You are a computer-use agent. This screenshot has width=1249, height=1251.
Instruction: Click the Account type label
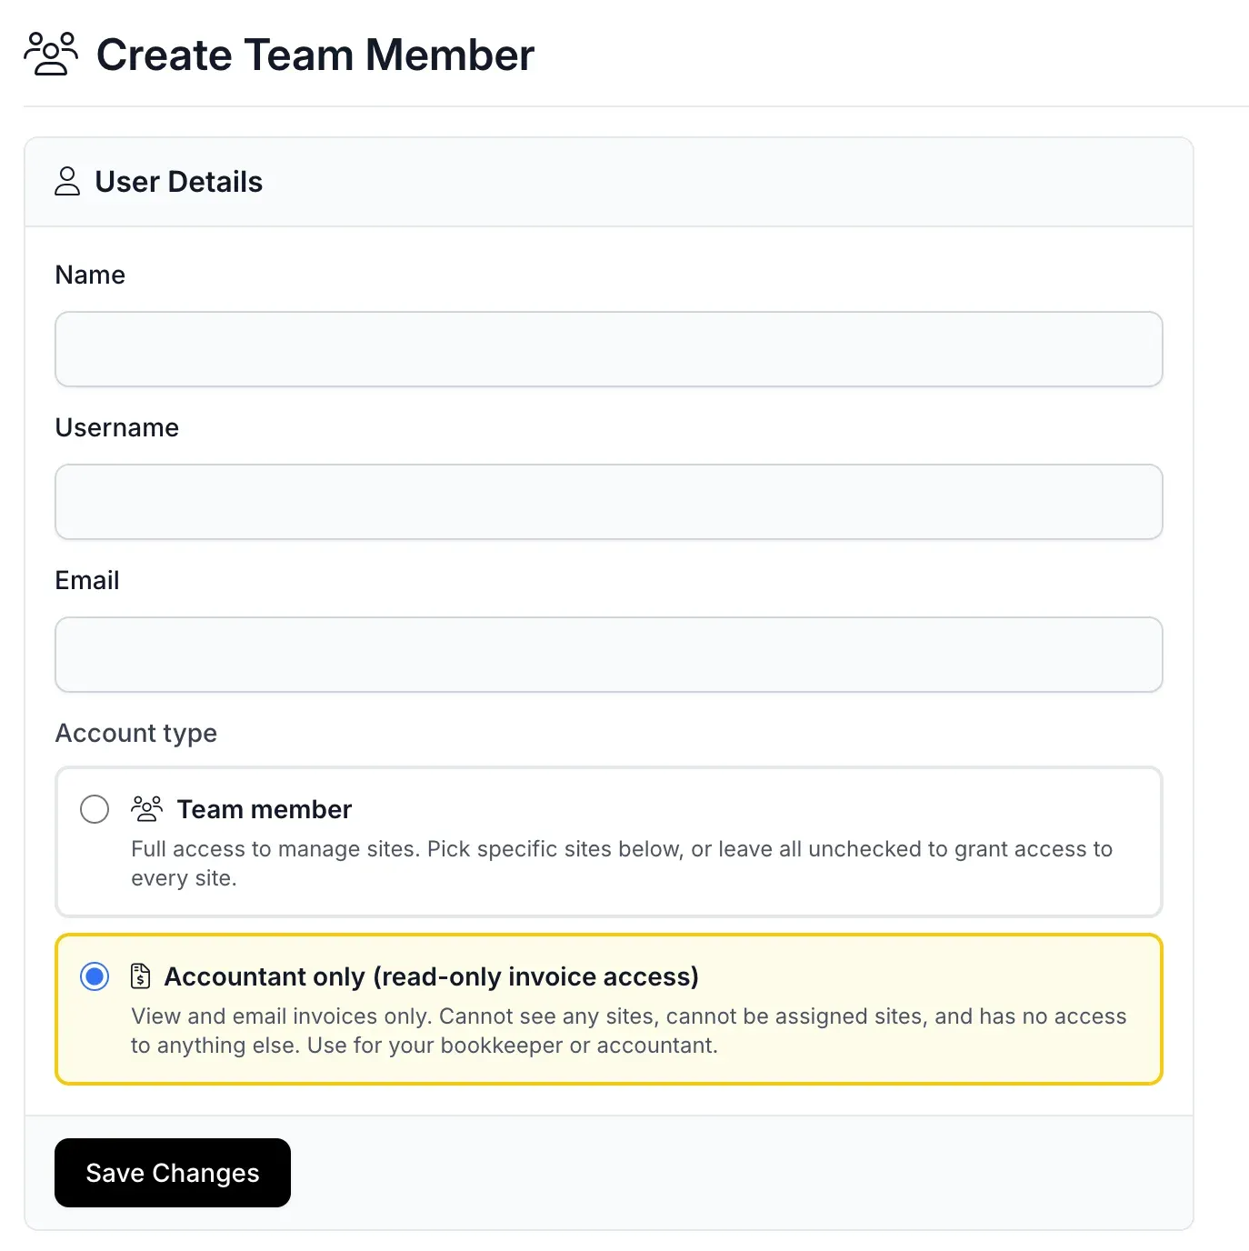click(135, 733)
